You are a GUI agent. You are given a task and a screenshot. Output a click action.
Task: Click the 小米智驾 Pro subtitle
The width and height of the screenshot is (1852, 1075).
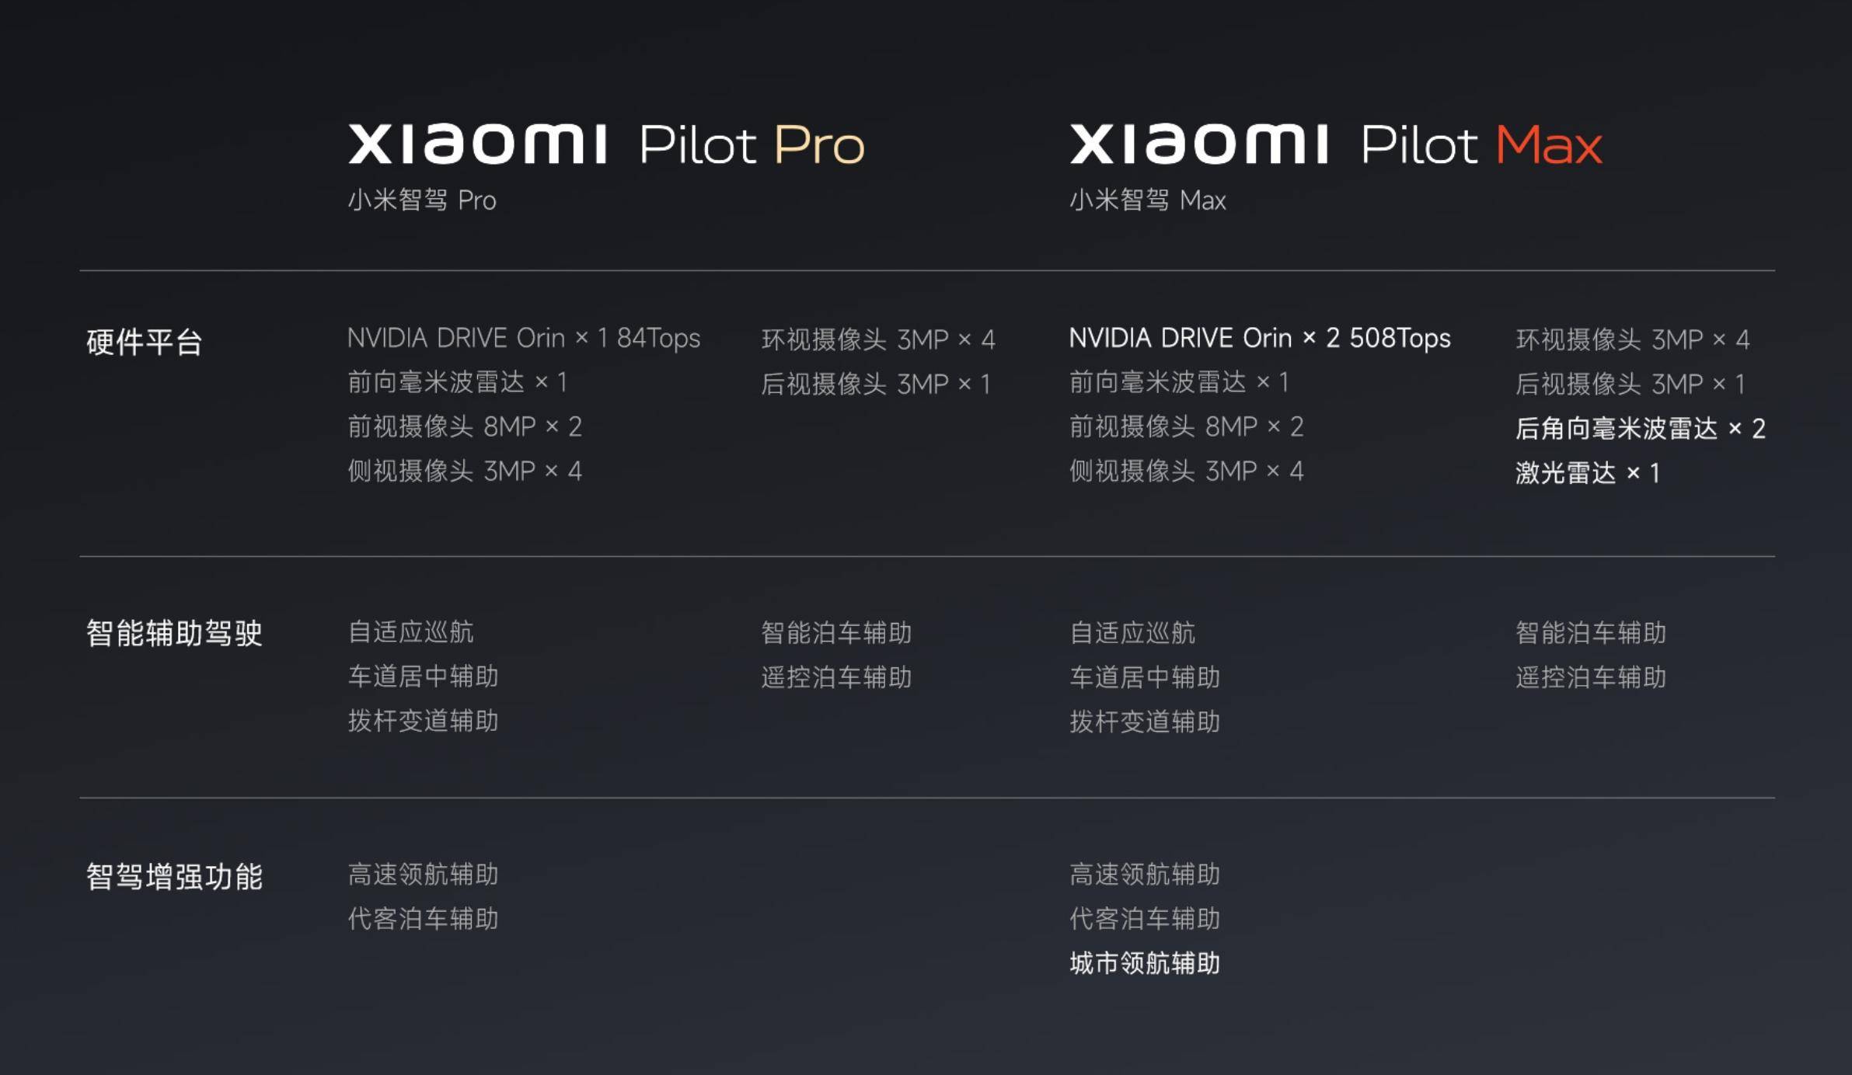point(422,200)
